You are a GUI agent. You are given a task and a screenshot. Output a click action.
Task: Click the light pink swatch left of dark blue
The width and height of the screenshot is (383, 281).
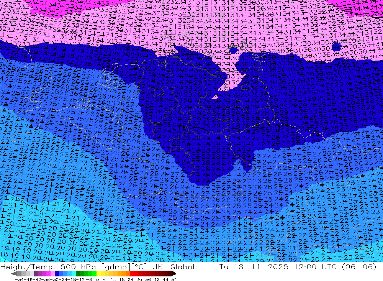coord(52,273)
